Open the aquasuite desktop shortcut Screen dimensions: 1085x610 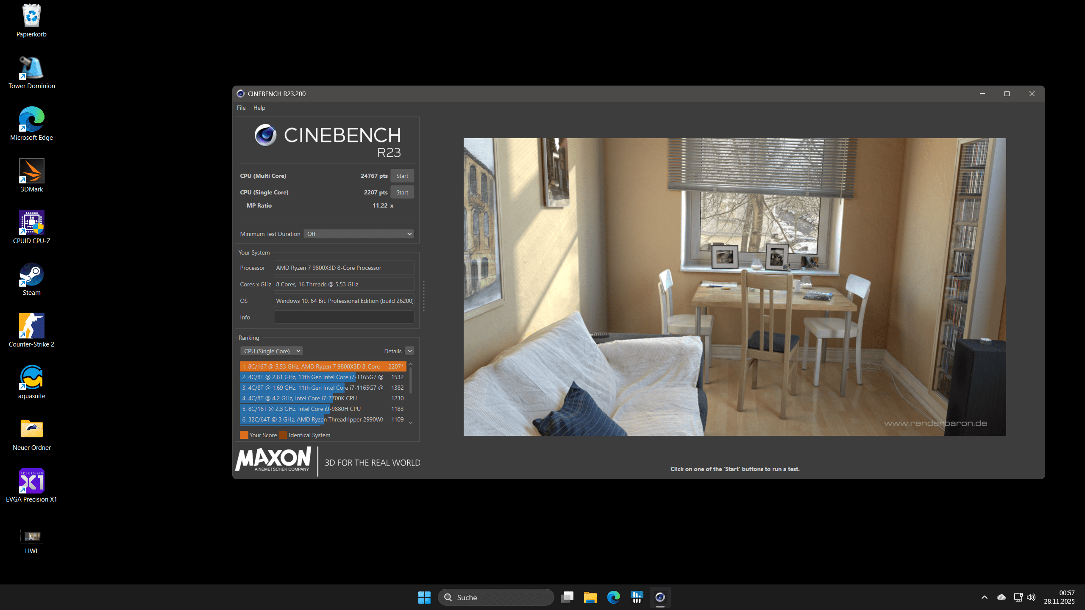coord(31,378)
